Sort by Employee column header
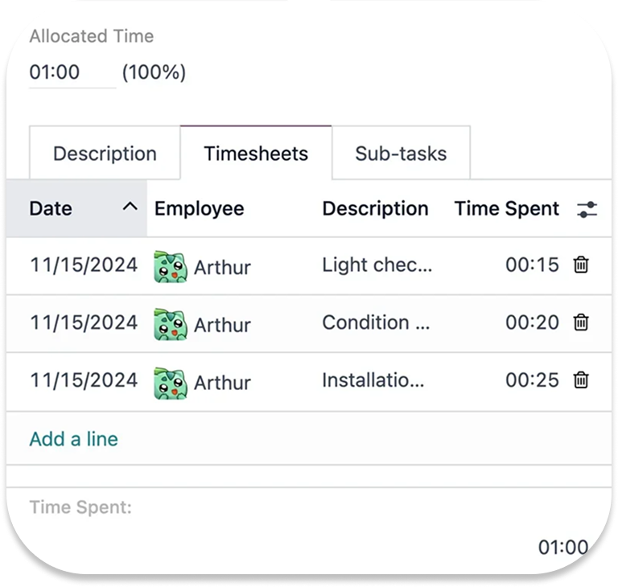The image size is (618, 587). (199, 209)
